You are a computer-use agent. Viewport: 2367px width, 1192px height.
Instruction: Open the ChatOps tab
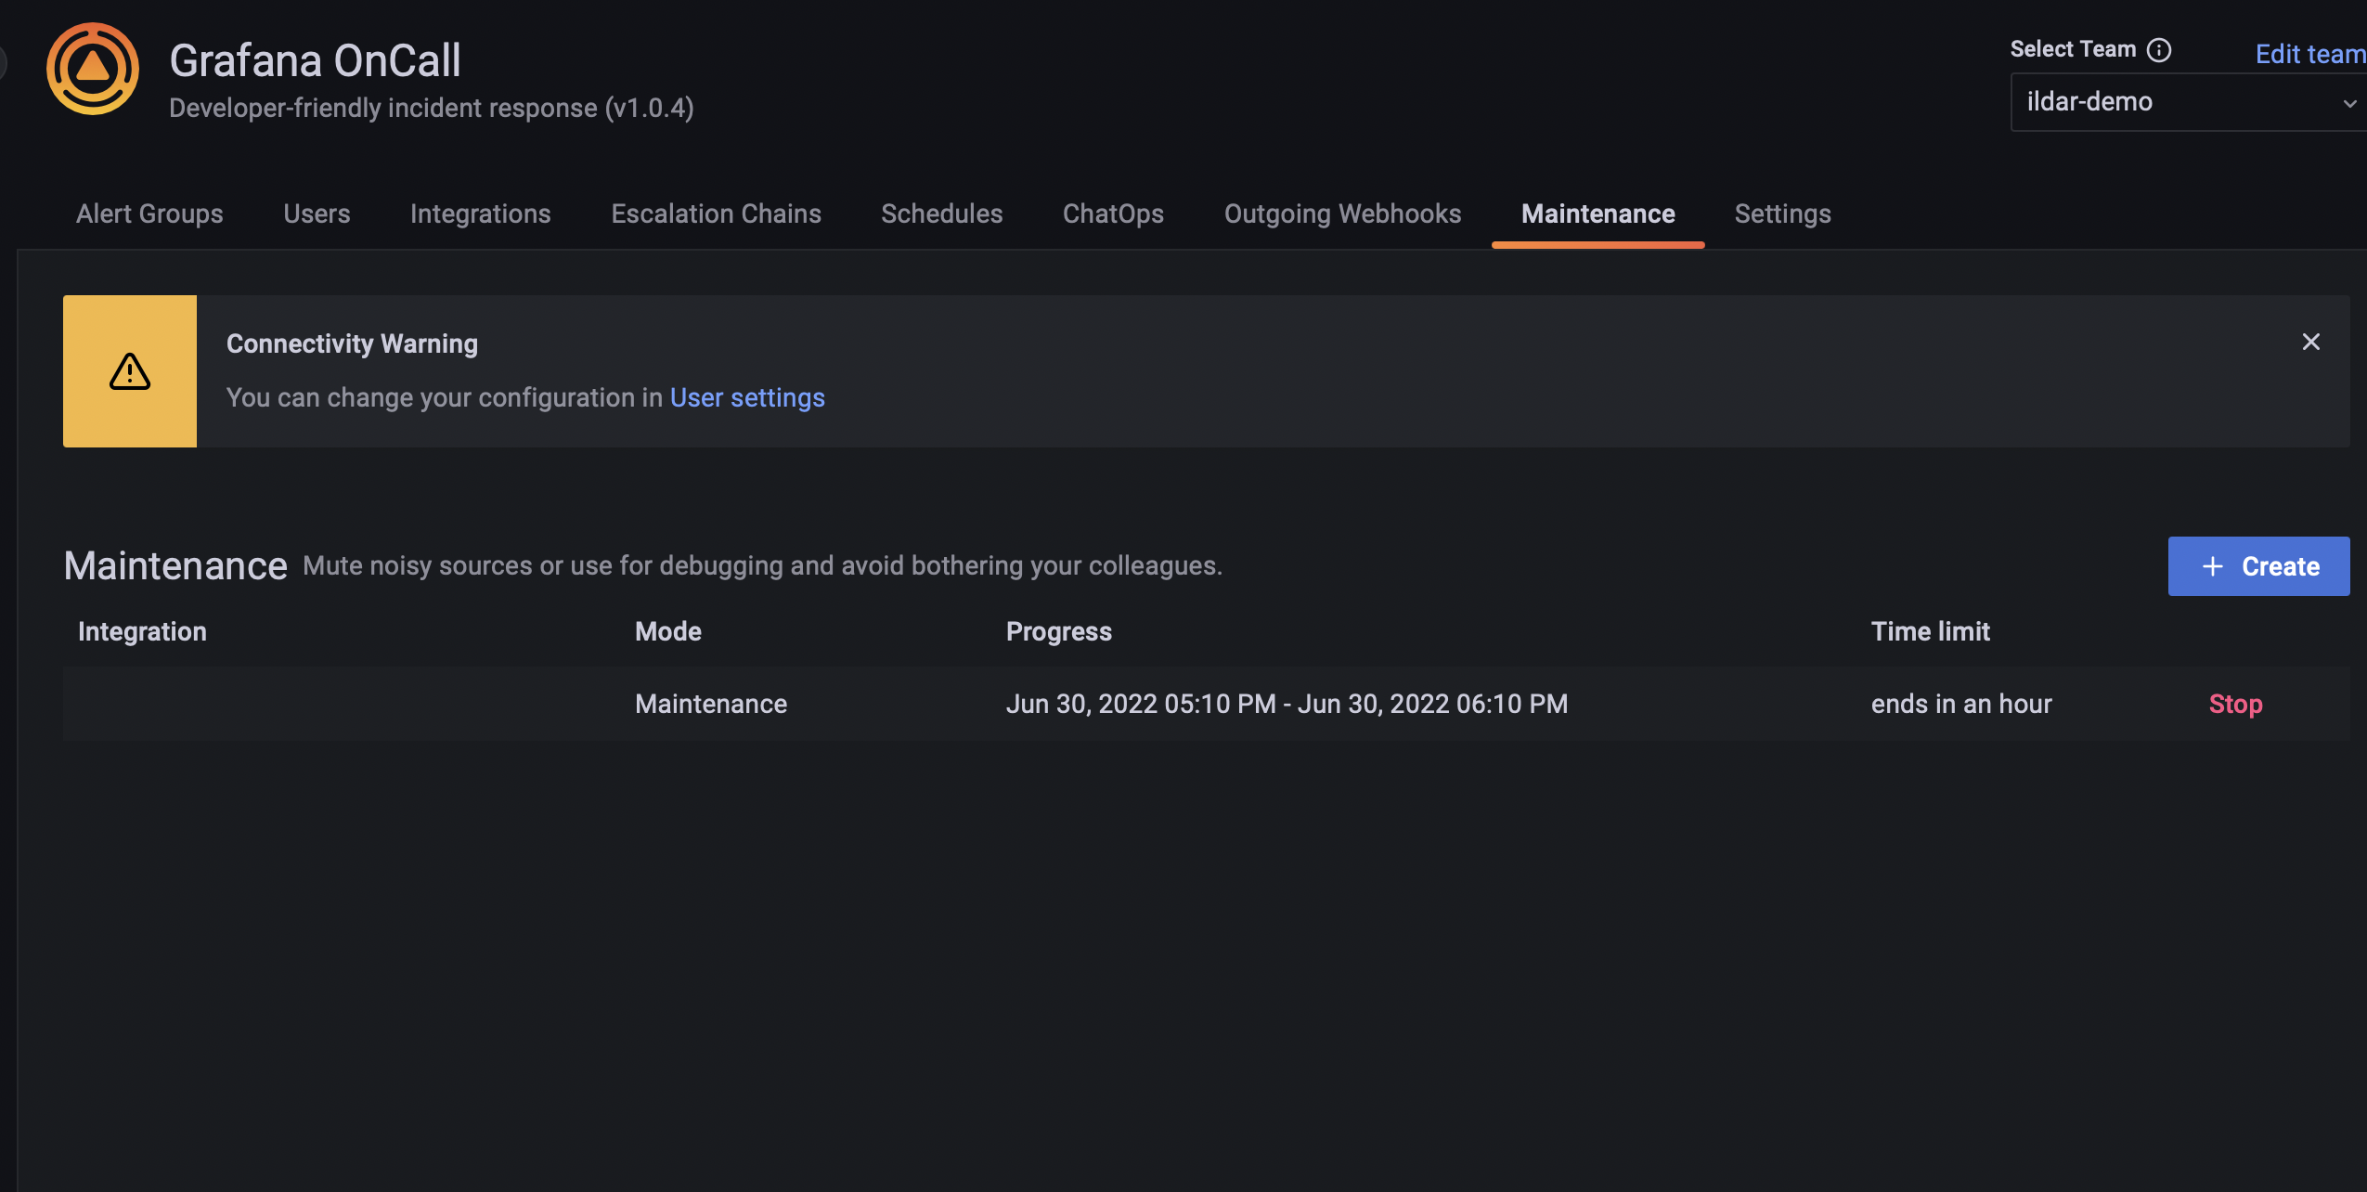coord(1112,214)
